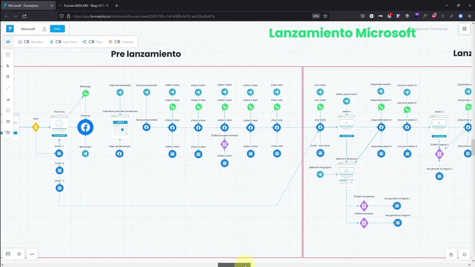Select the Thank You page step
Screen dimensions: 475x267
59,126
